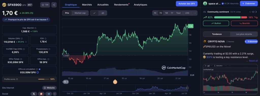Viewport: 260px width, 96px height.
Task: Click the Profile score progress bar
Action: pos(43,79)
